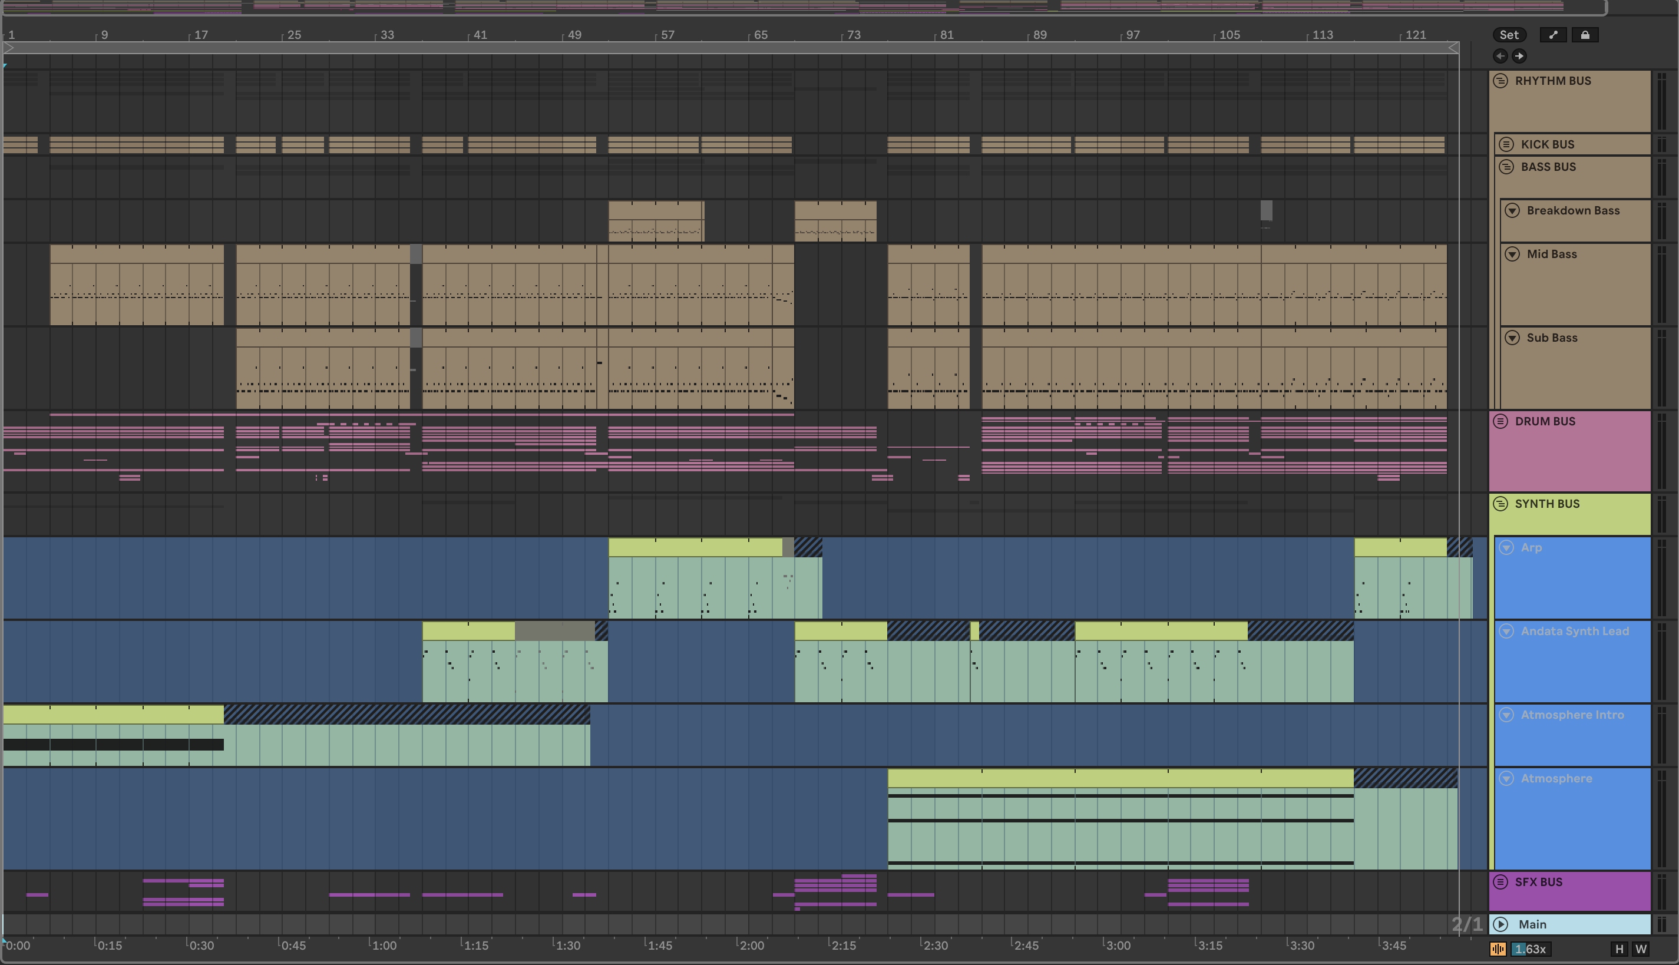The image size is (1679, 965).
Task: Click the RHYTHM BUS level meter
Action: (x=1661, y=101)
